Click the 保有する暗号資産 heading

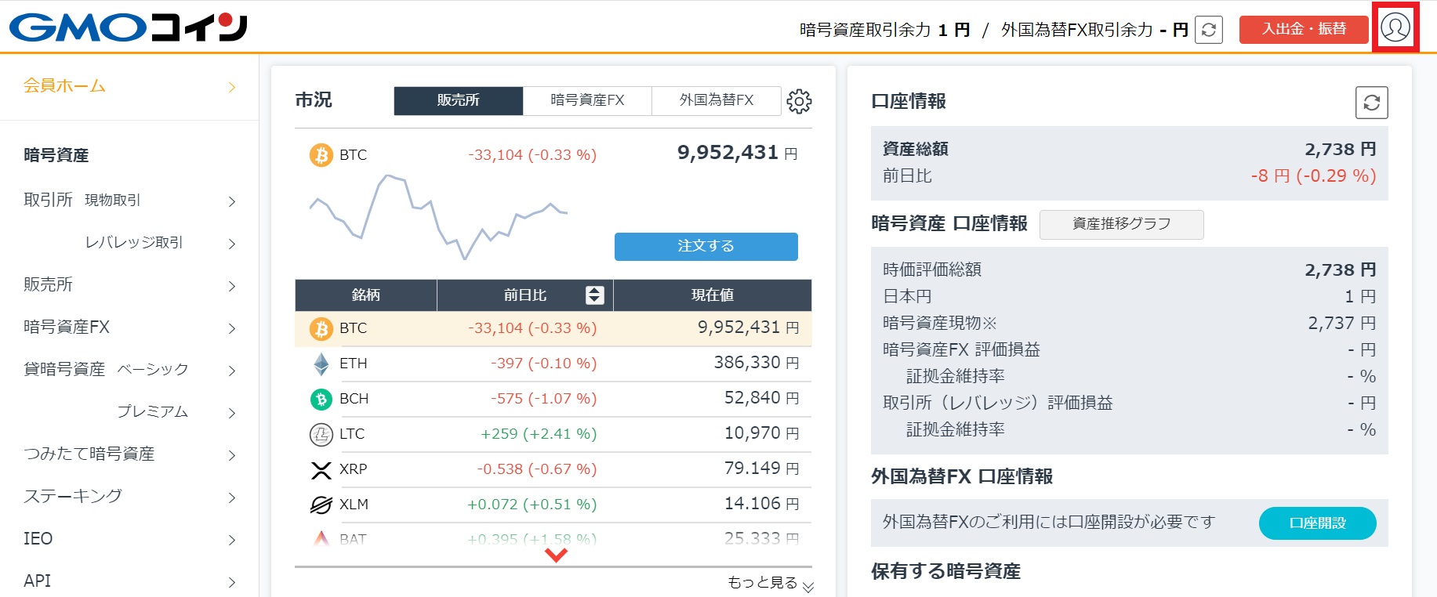pos(945,572)
